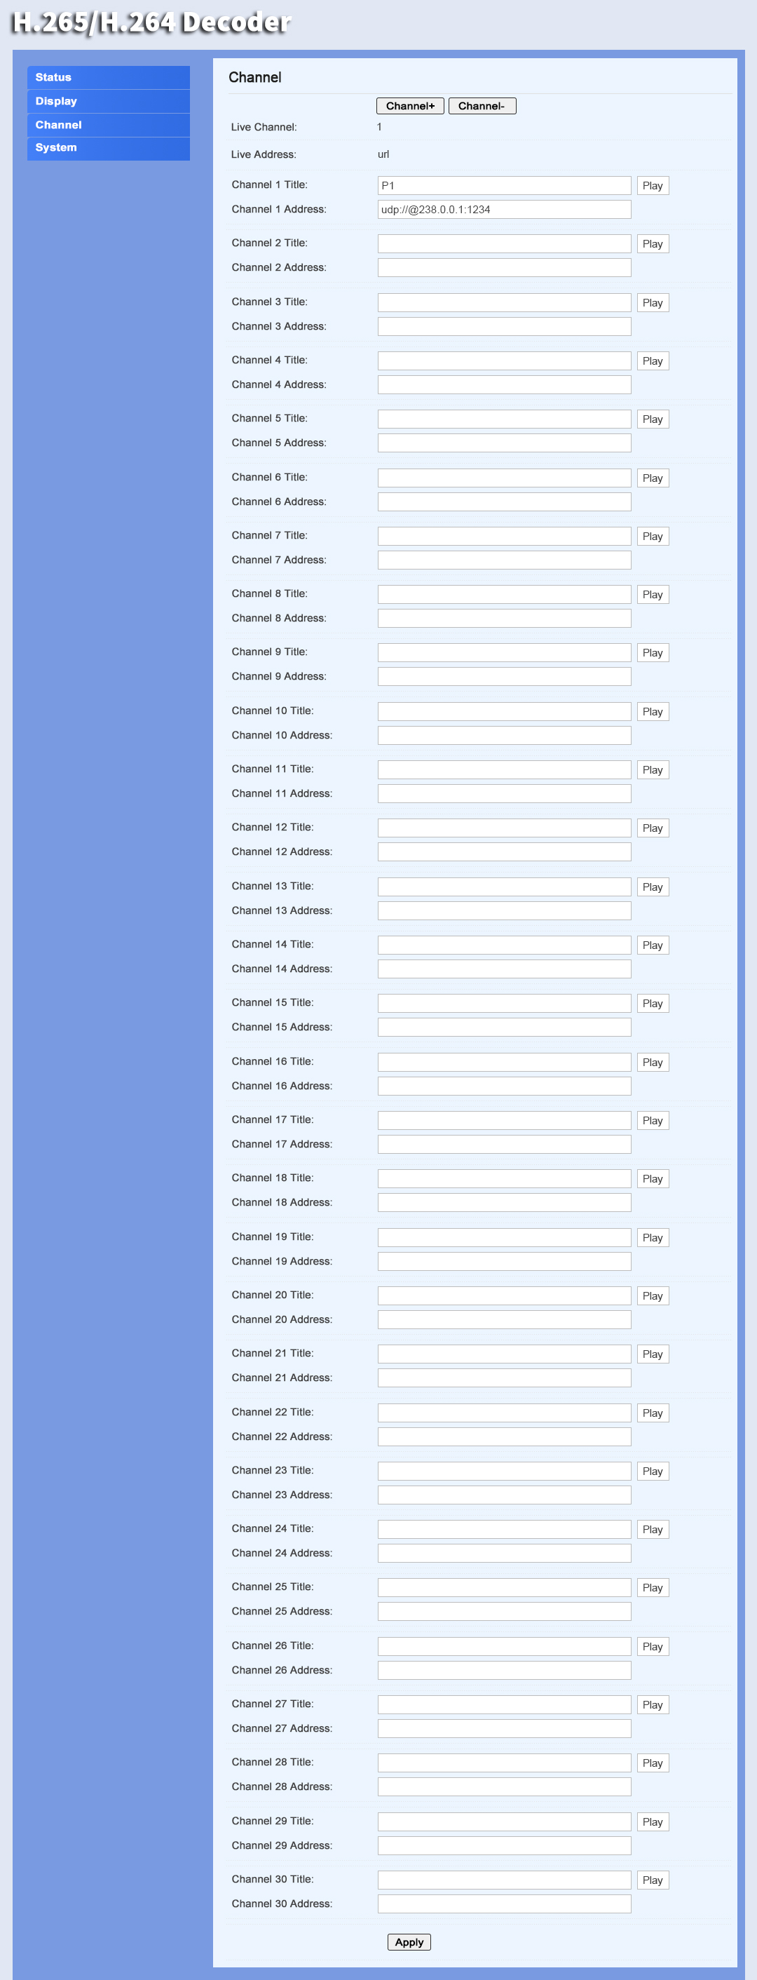Click Play for Channel 1
The image size is (757, 1980).
click(x=653, y=186)
